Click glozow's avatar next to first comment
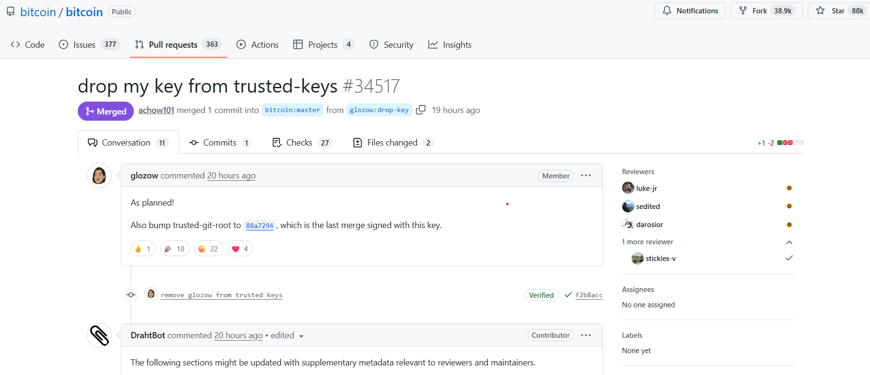The image size is (870, 375). [x=99, y=176]
